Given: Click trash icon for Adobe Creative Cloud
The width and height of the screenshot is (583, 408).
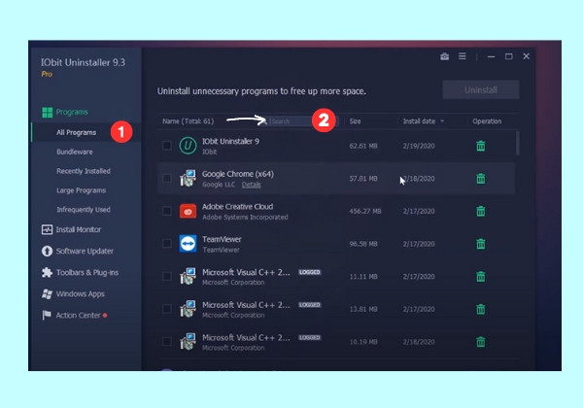Looking at the screenshot, I should pyautogui.click(x=480, y=211).
